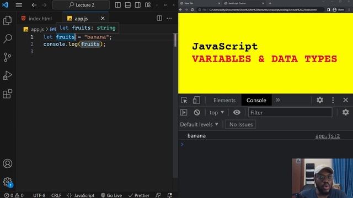Open a new browser tab
Image resolution: width=353 pixels, height=198 pixels.
[270, 3]
